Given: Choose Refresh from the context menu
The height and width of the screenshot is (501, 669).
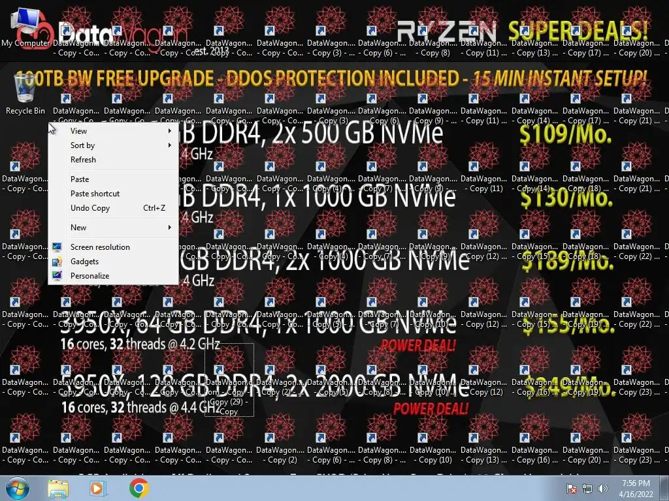Looking at the screenshot, I should (x=113, y=160).
